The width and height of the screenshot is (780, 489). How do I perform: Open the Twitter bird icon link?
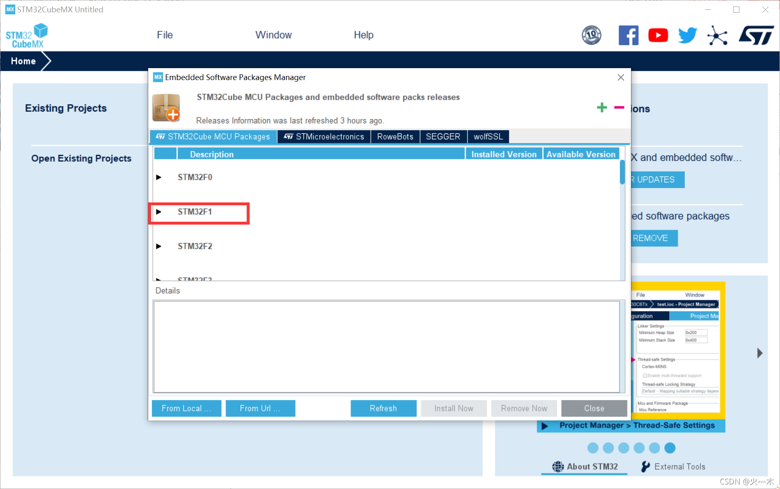click(x=688, y=35)
